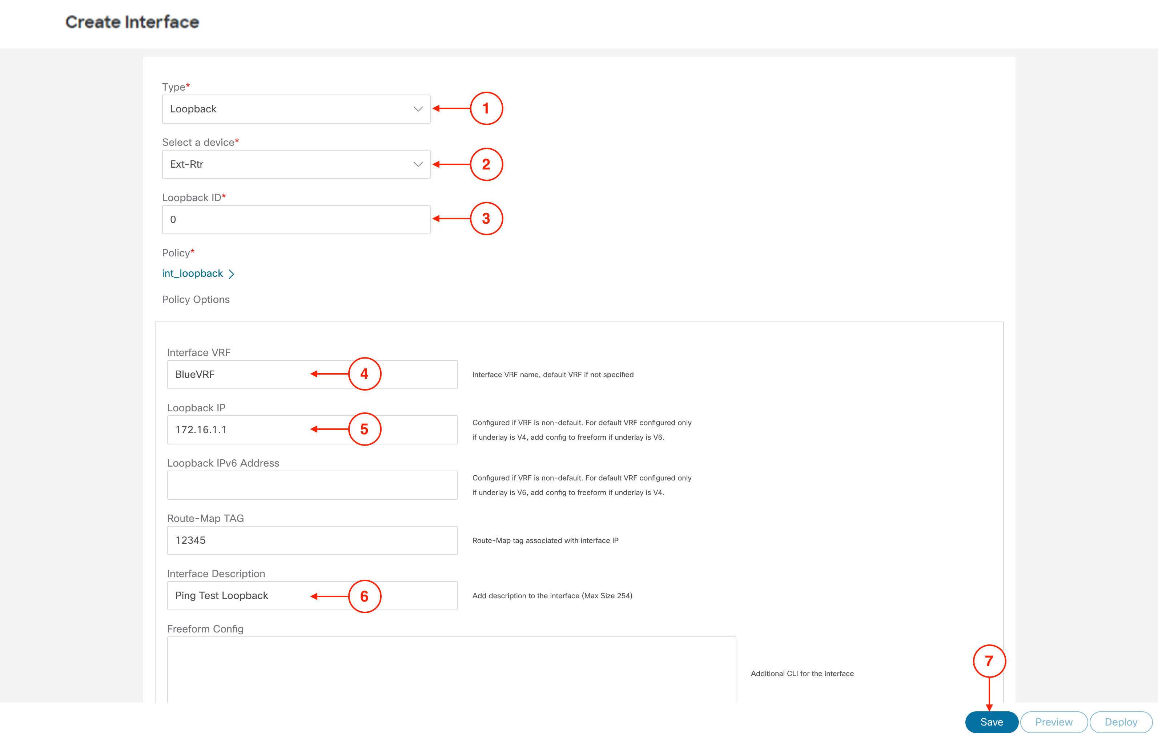The image size is (1158, 739).
Task: Click inside the Freeform Config text area
Action: 451,669
